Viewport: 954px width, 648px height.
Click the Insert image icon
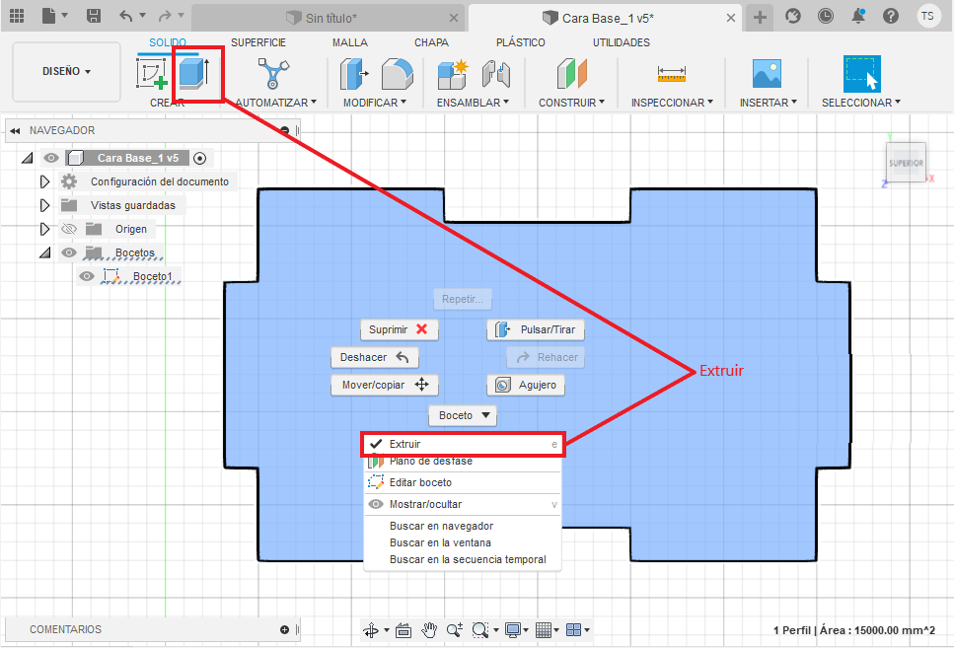[x=767, y=74]
